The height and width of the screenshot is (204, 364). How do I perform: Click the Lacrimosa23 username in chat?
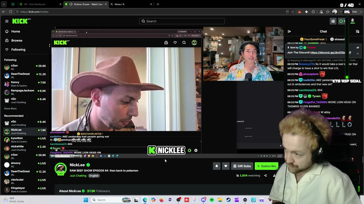(x=307, y=90)
